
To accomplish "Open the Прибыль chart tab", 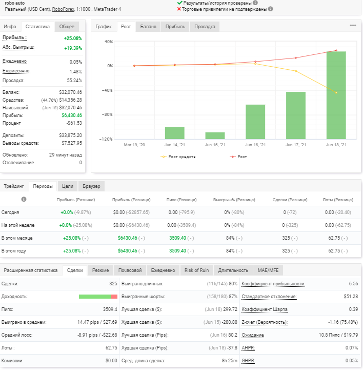I will point(175,27).
